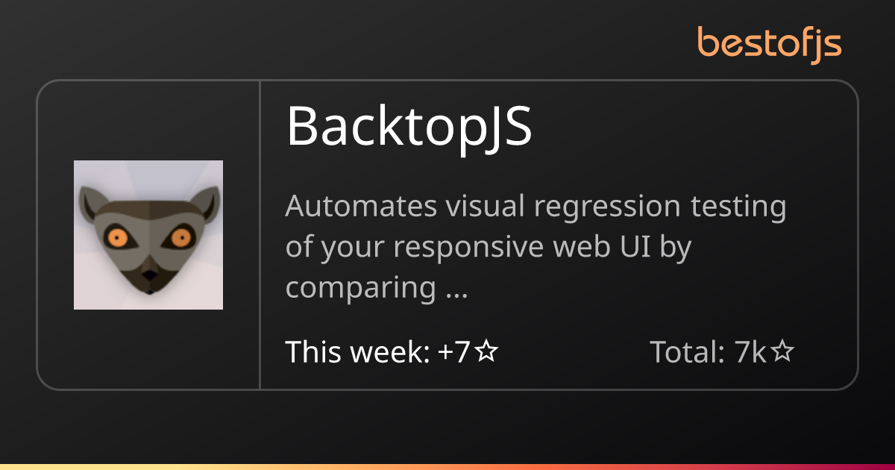Click the "+7" weekly stars value
The height and width of the screenshot is (470, 895).
click(x=454, y=351)
